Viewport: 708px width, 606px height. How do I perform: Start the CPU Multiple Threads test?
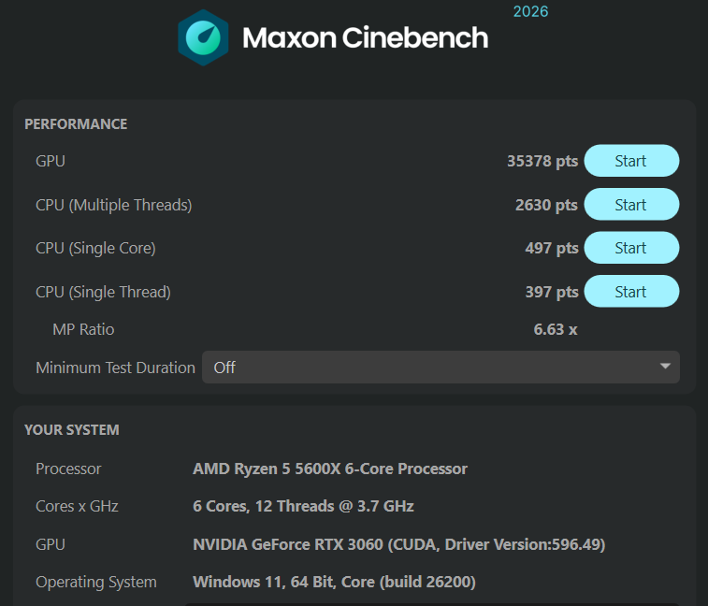point(631,205)
